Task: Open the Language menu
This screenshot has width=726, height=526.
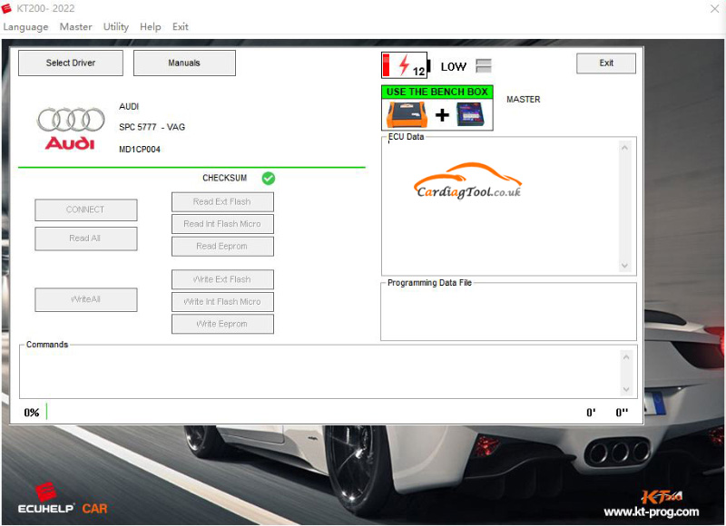Action: [25, 26]
